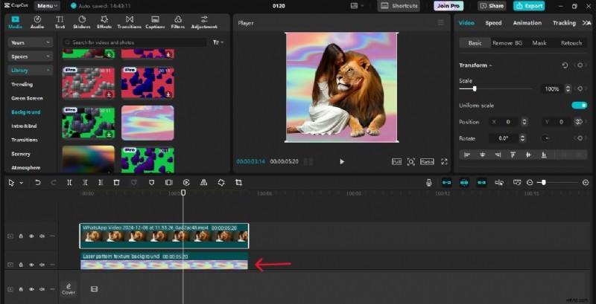Image resolution: width=596 pixels, height=304 pixels.
Task: Click the fullscreen expand icon in player
Action: (x=444, y=161)
